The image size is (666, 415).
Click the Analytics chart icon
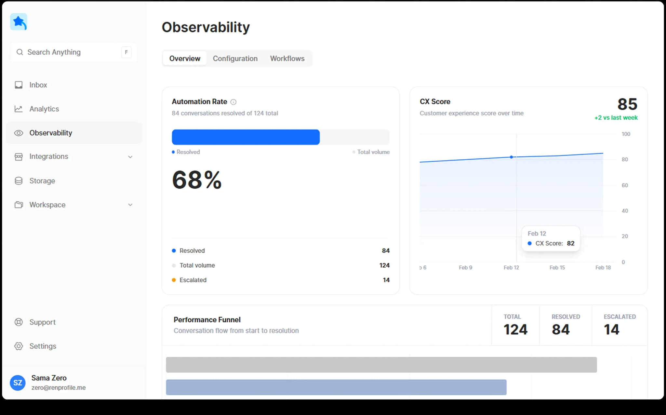click(x=19, y=109)
